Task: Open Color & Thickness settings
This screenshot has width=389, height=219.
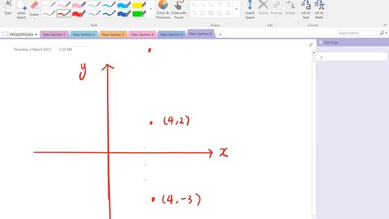Action: [163, 10]
